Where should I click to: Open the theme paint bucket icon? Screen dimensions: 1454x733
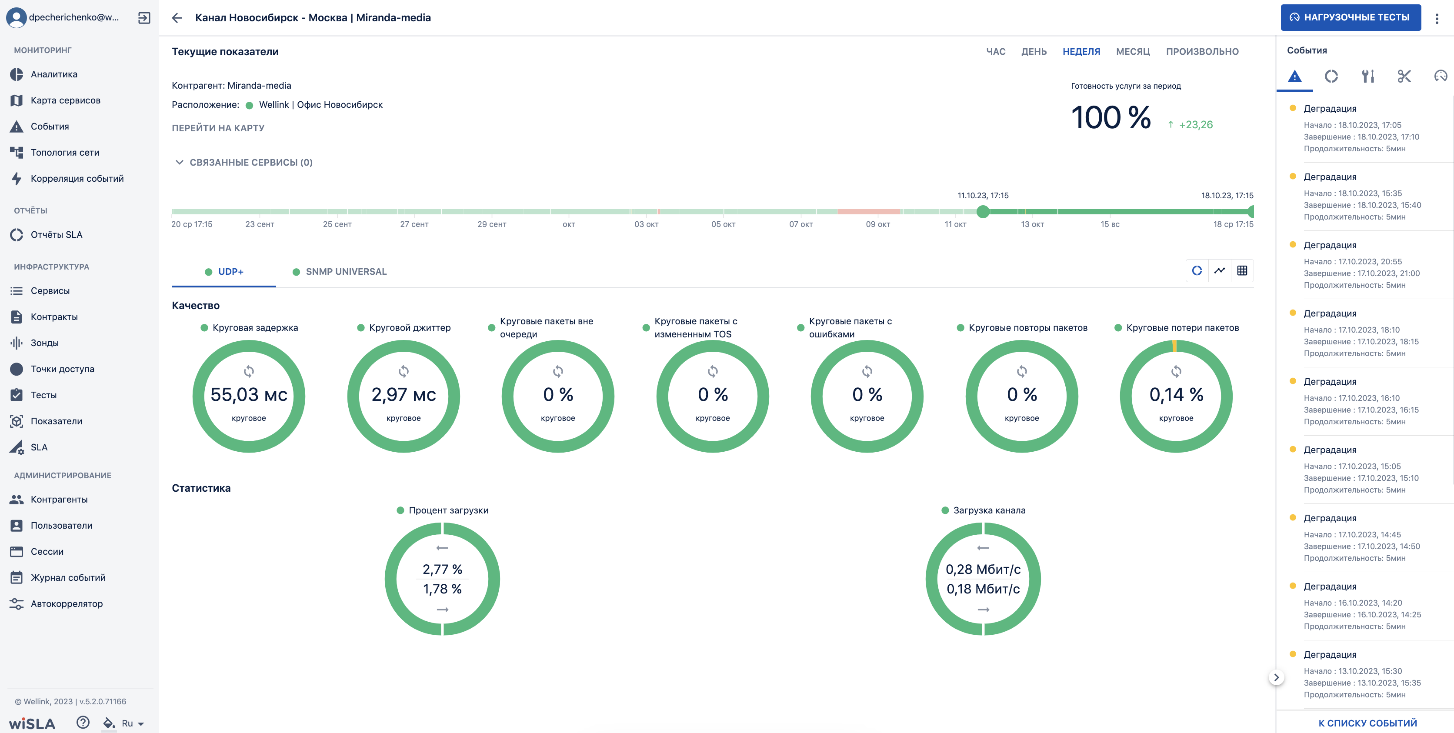pyautogui.click(x=109, y=723)
